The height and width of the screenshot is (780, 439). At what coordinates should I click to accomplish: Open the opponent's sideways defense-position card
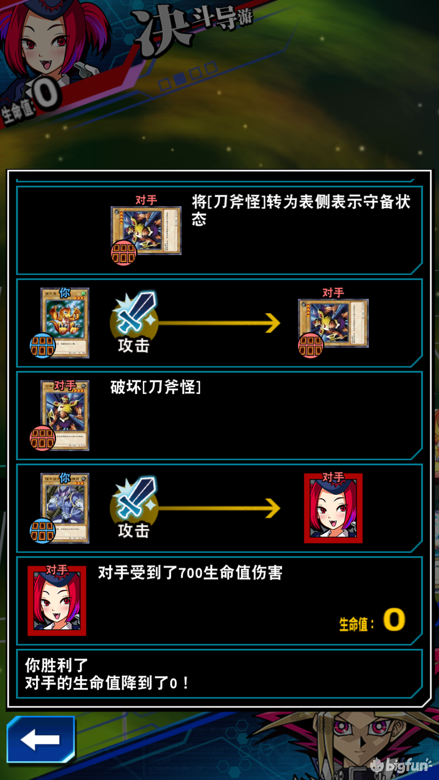pyautogui.click(x=146, y=230)
